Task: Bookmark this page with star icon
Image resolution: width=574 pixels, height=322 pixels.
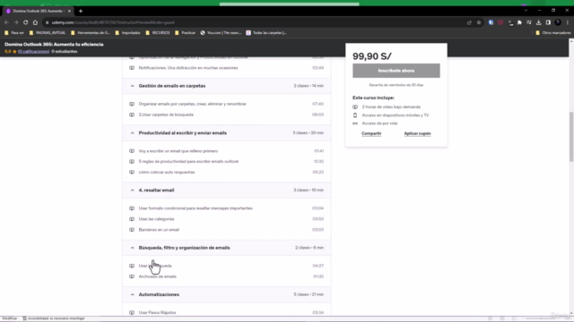Action: point(479,22)
